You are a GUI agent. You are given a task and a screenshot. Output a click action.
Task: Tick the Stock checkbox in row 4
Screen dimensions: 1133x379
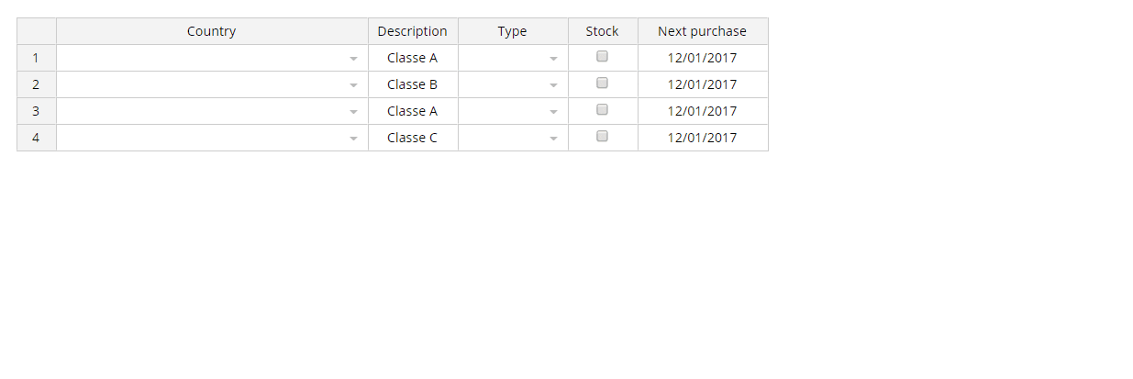(x=603, y=136)
